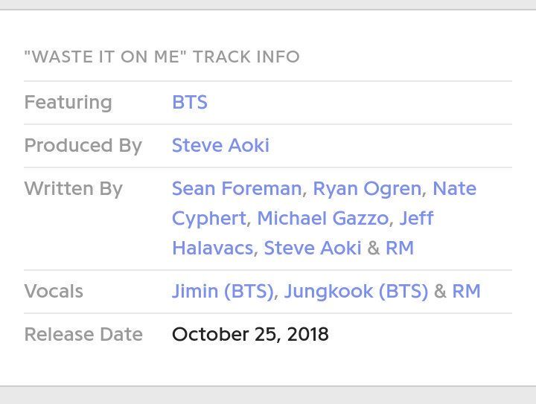Click the Vocals row label
Screen dimensions: 536x404
[54, 292]
